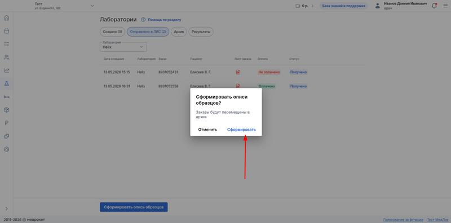Open the ruble finance sidebar icon

(7, 123)
